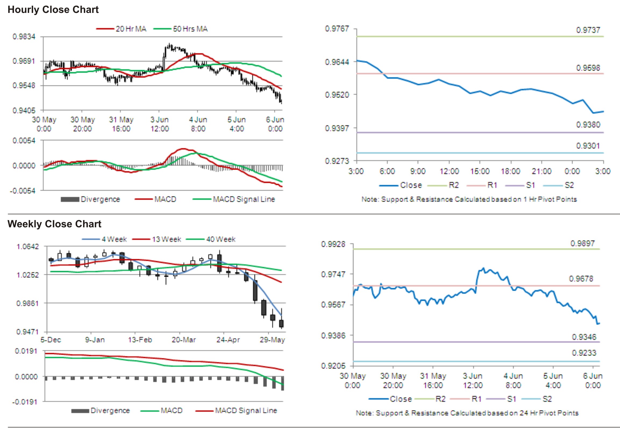Click the 0.9567 axis value on the 24 Hr pivot chart
This screenshot has height=428, width=620.
pos(333,305)
